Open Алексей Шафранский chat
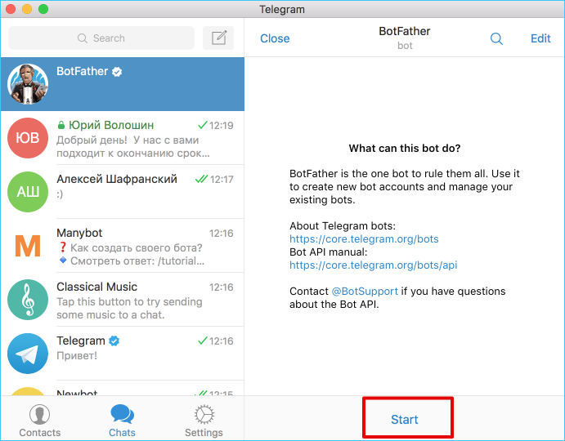Image resolution: width=565 pixels, height=441 pixels. coord(123,192)
